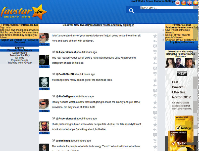
Task: Retweet the 'pretending to listen' tweet
Action: coord(155,135)
